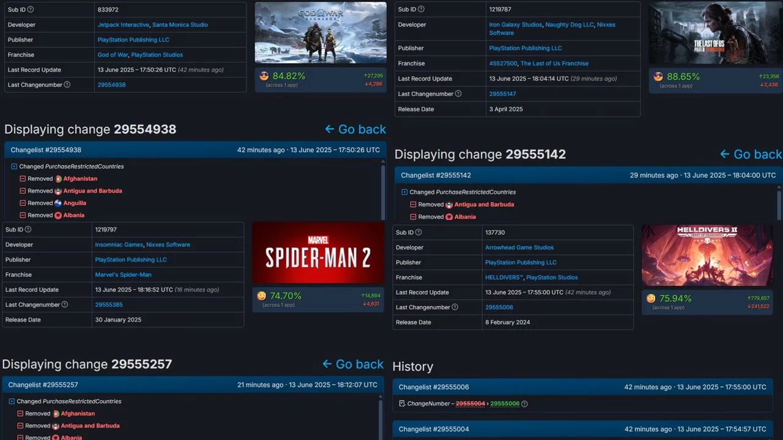
Task: Open Last Changenumber link 29555147
Action: coord(503,94)
